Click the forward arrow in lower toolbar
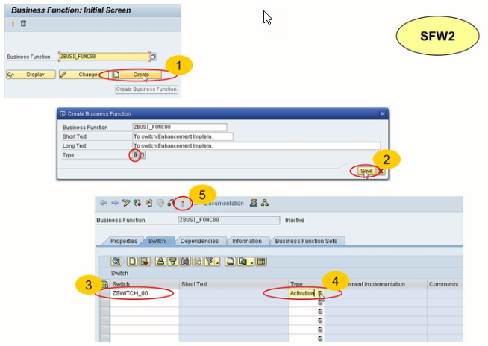 (115, 203)
